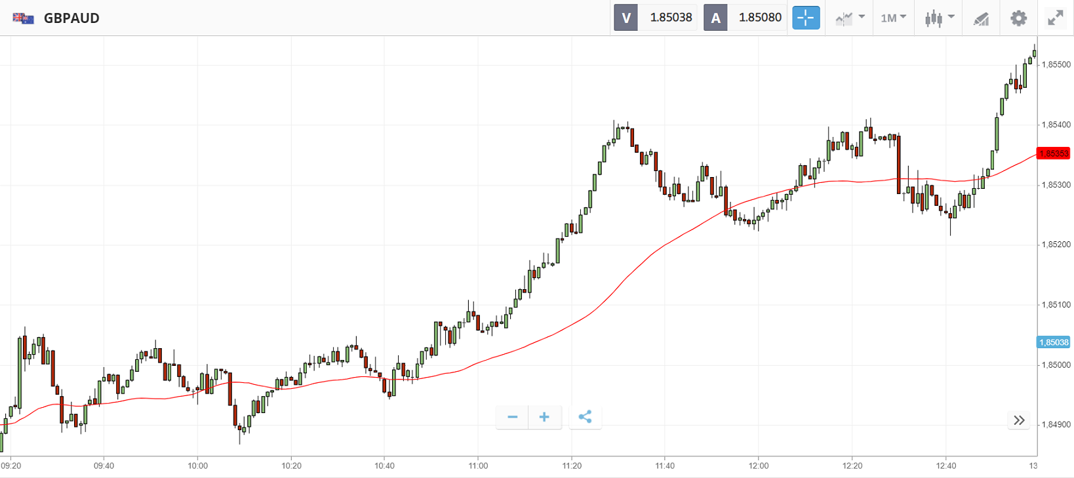Click the 1.85500 price axis label

click(x=1056, y=64)
